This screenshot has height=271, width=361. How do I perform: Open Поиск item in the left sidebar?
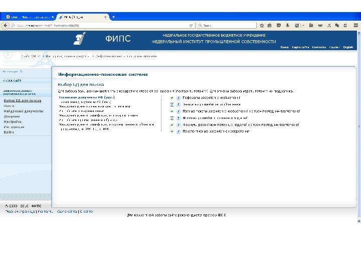pos(9,106)
